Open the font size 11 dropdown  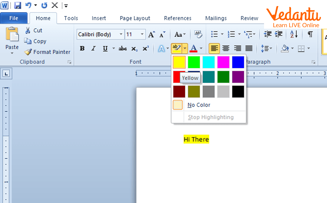(x=142, y=34)
